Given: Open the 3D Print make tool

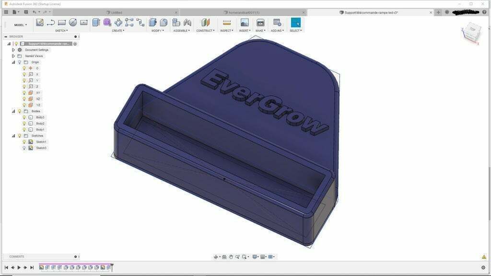Looking at the screenshot, I should coord(260,23).
